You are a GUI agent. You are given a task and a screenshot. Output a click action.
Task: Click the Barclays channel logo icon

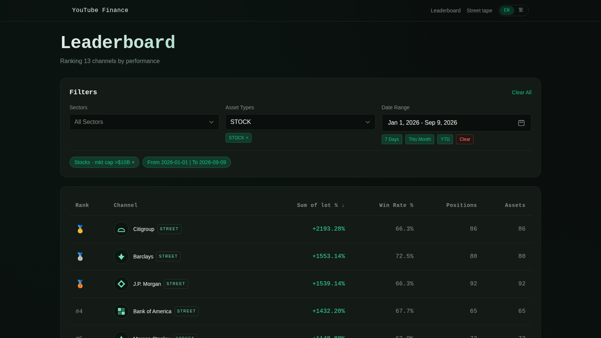coord(121,256)
